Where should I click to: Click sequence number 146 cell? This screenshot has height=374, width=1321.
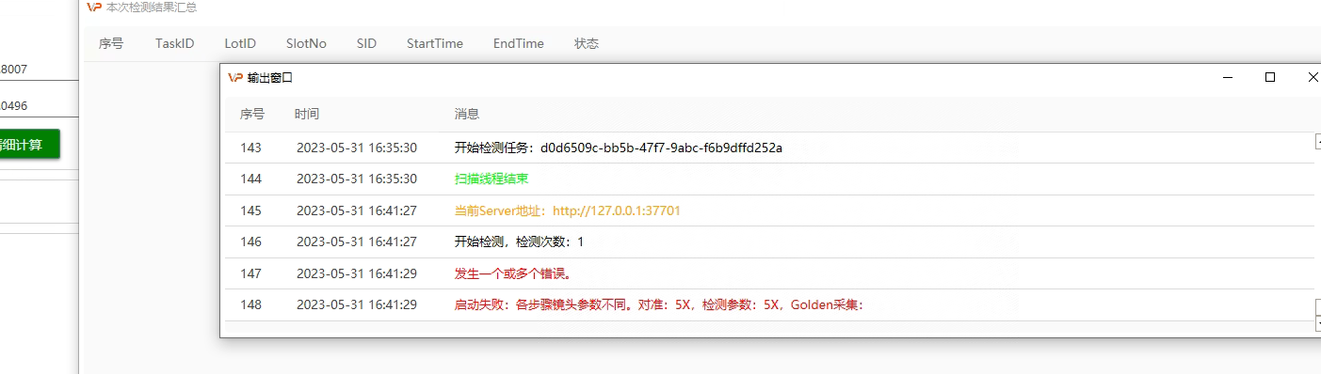[250, 242]
